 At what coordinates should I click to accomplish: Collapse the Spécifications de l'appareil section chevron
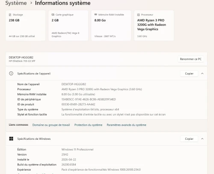pos(202,74)
